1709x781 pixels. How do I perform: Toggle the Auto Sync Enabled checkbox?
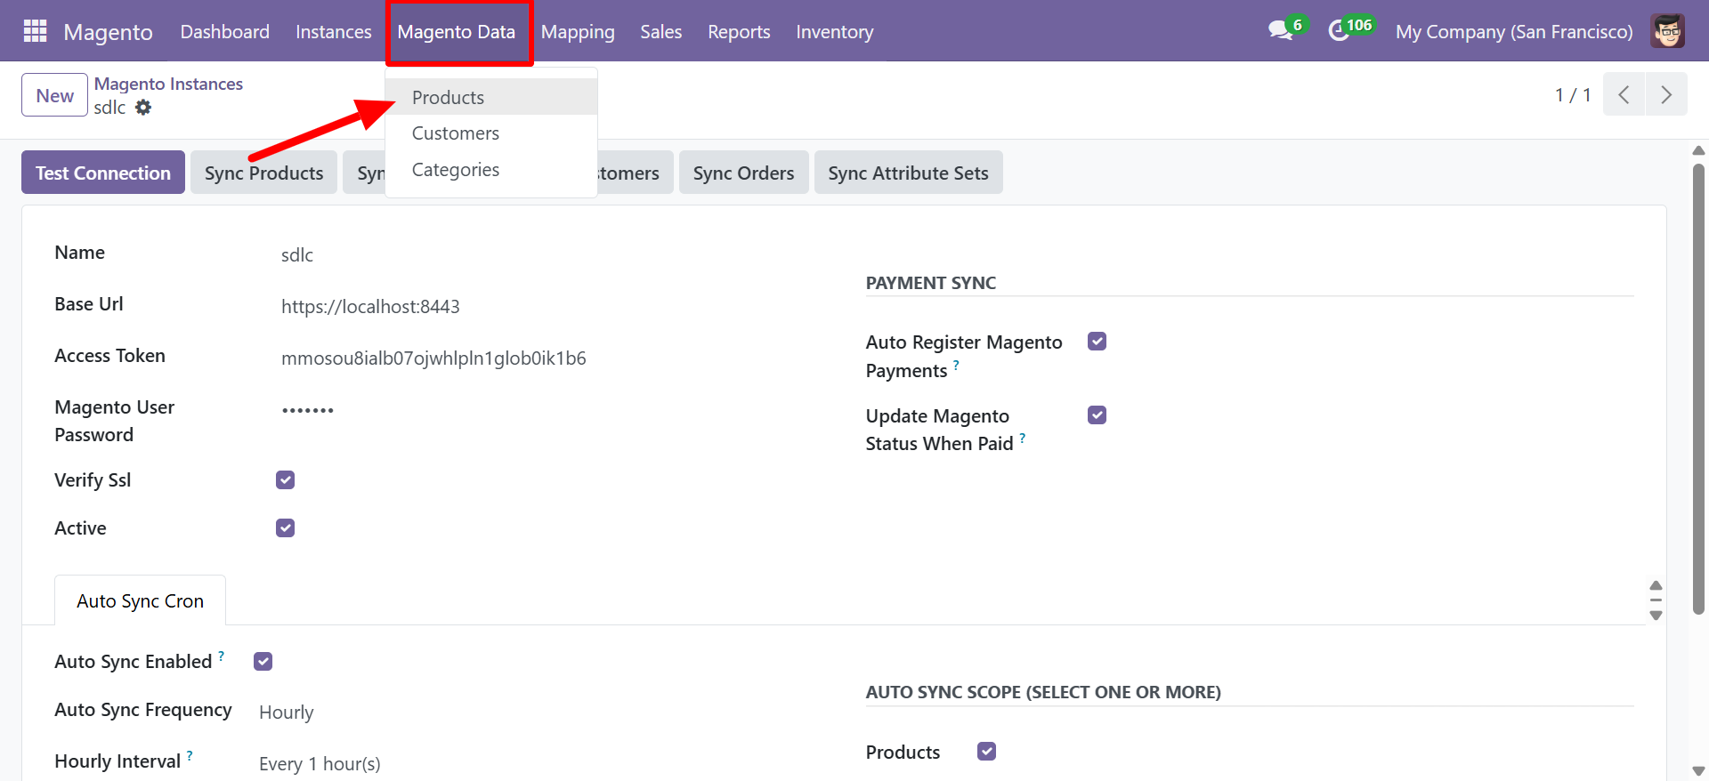[263, 662]
